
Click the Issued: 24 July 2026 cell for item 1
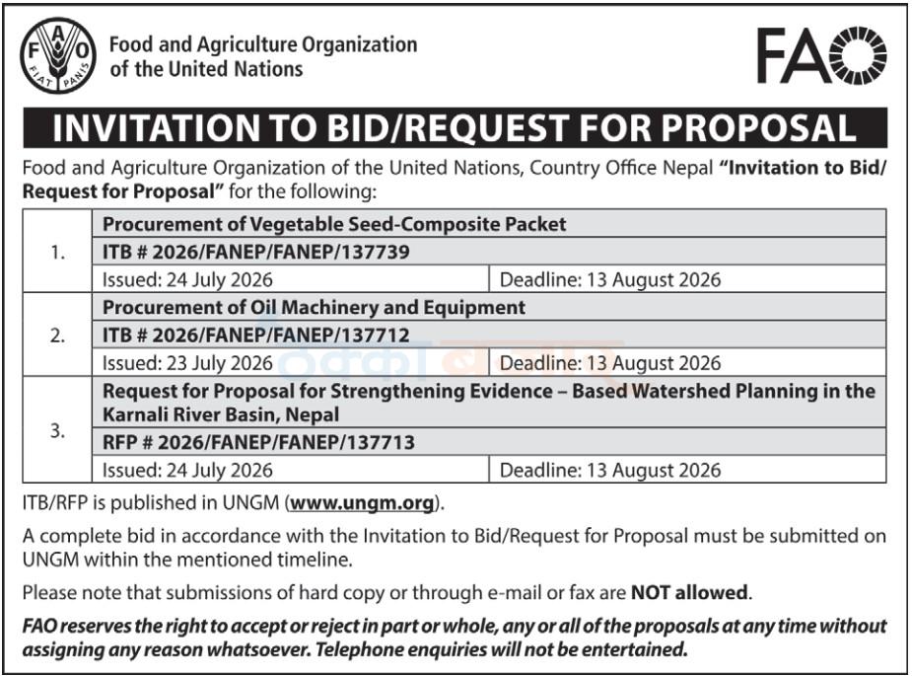[290, 279]
